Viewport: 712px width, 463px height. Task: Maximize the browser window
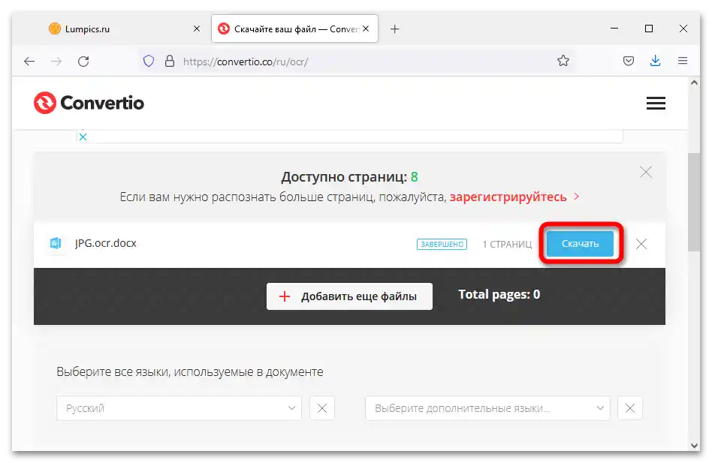tap(649, 29)
